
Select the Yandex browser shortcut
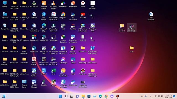coord(83,4)
